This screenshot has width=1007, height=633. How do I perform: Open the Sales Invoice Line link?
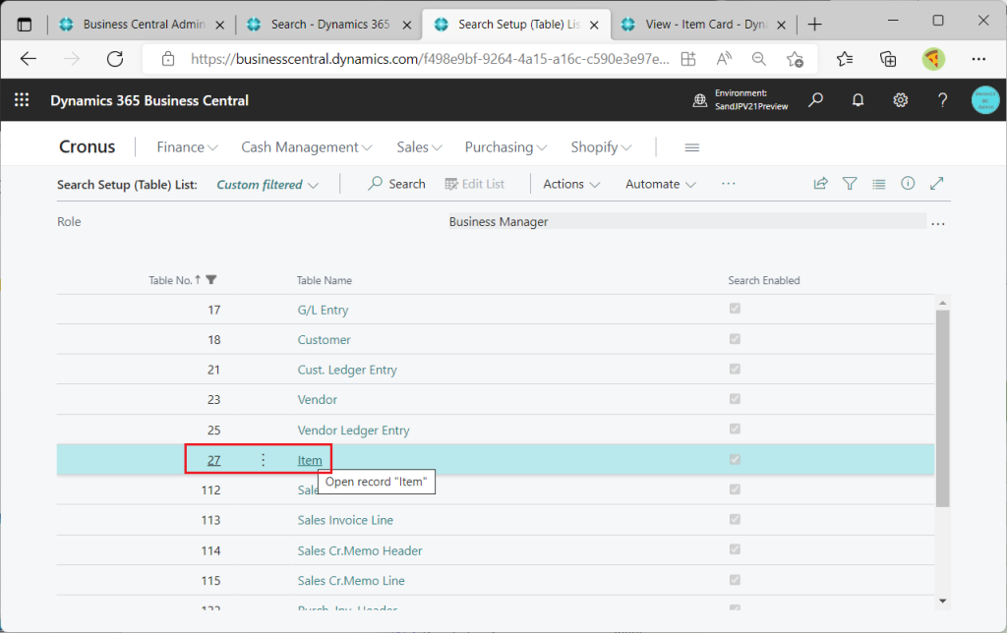(x=345, y=520)
